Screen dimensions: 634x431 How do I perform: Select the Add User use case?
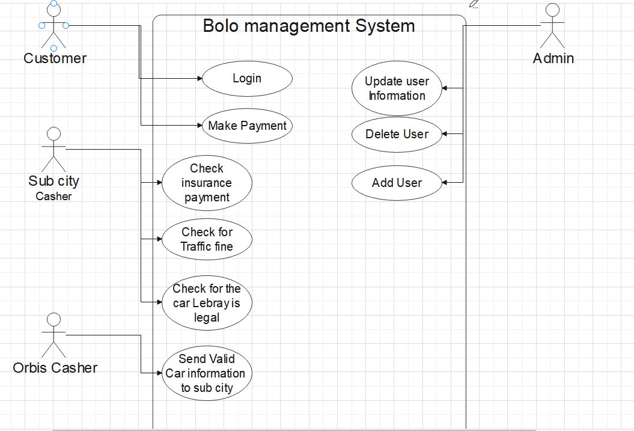[397, 183]
